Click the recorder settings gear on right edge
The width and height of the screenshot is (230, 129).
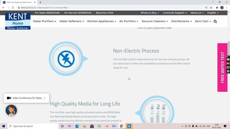(228, 71)
